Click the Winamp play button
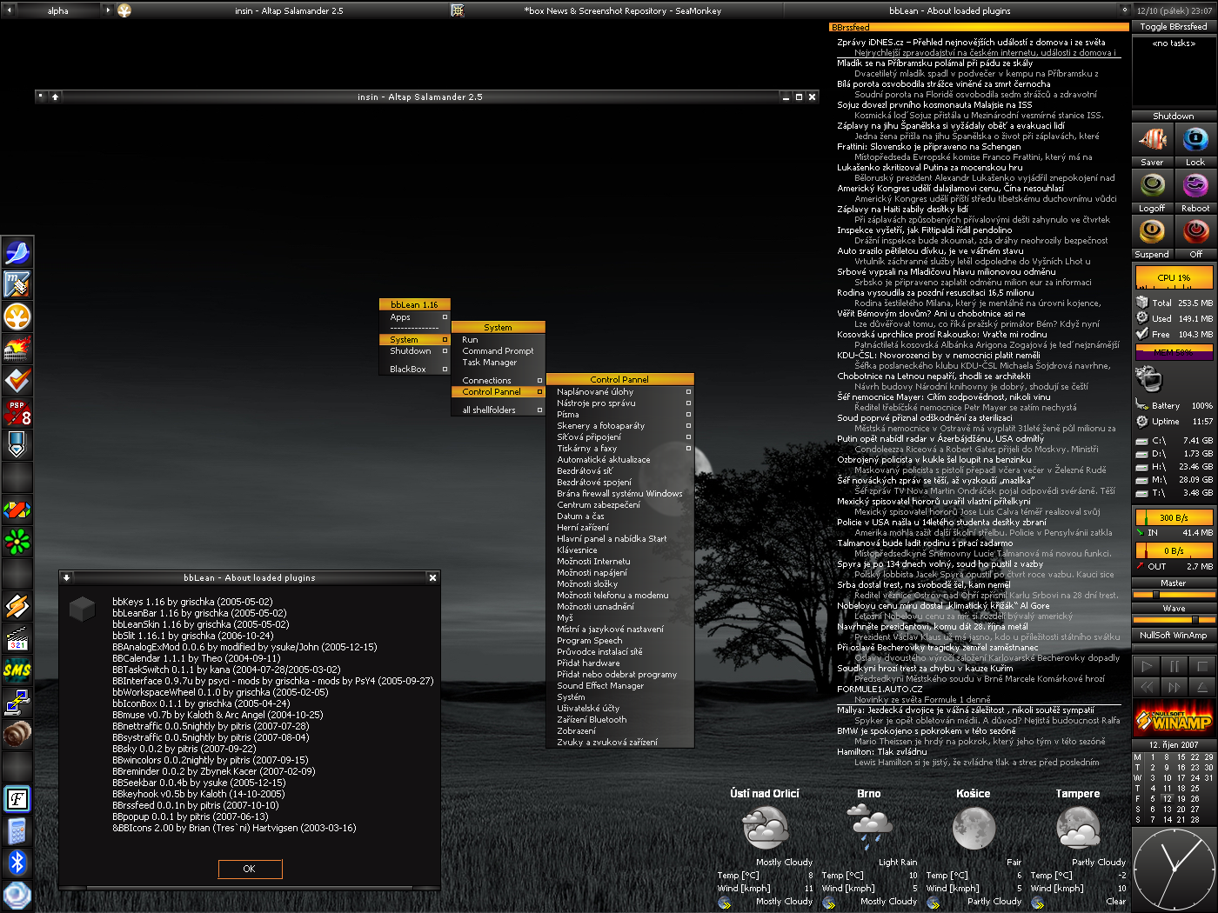Image resolution: width=1218 pixels, height=913 pixels. pyautogui.click(x=1147, y=666)
